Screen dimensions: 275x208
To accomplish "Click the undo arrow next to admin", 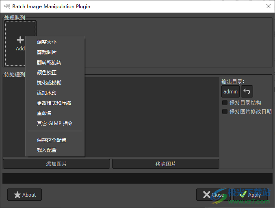I will [247, 91].
